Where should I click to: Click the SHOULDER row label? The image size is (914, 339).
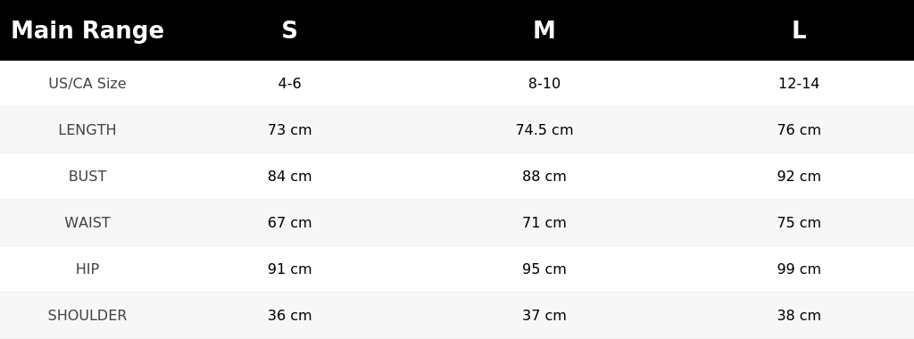pyautogui.click(x=87, y=315)
